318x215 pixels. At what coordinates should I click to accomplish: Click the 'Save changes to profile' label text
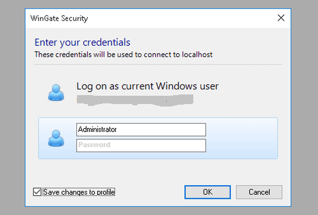coord(79,192)
